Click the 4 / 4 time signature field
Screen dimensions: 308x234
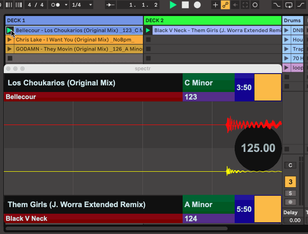coord(36,5)
